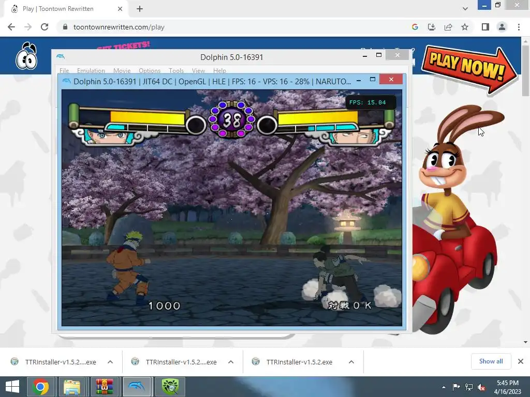Click the install/download page icon in the address bar
530x397 pixels.
click(432, 27)
